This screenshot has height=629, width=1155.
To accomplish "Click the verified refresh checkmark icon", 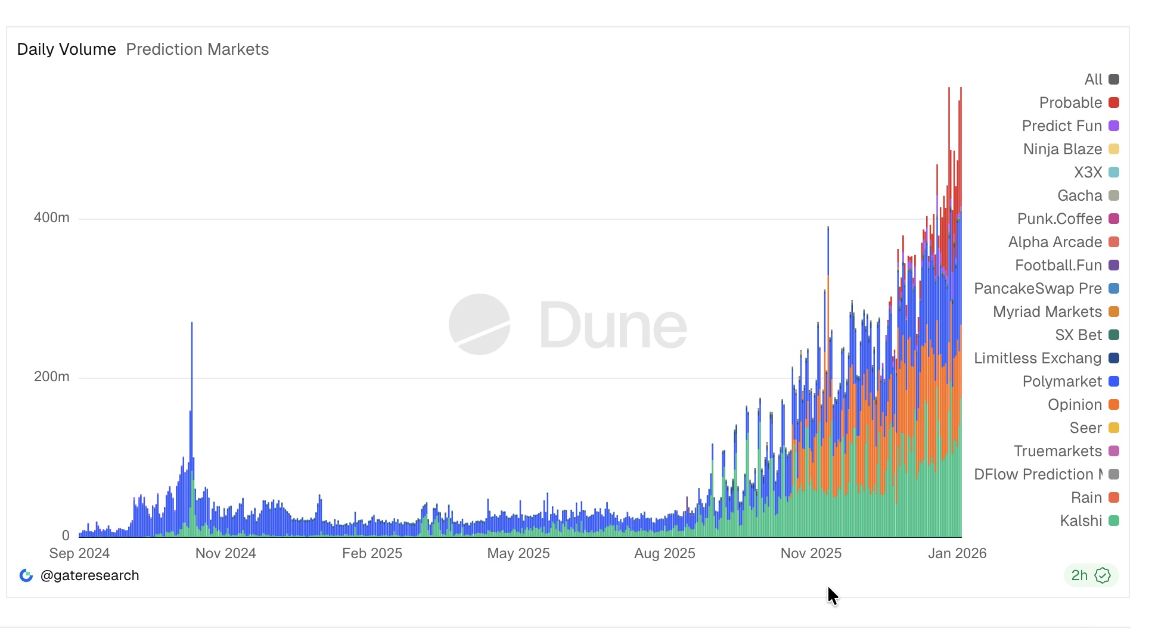I will pos(1103,575).
